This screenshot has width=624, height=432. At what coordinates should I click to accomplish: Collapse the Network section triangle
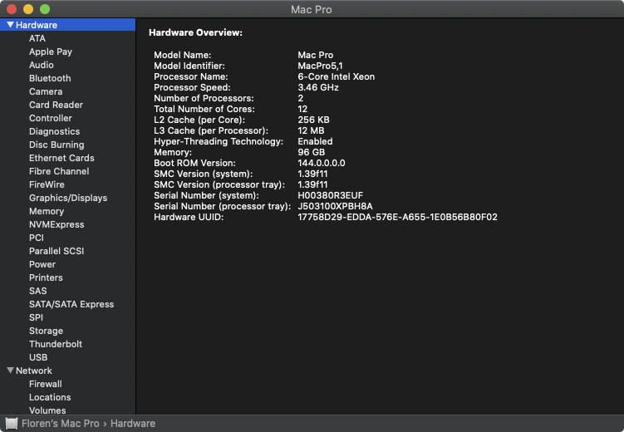click(10, 371)
